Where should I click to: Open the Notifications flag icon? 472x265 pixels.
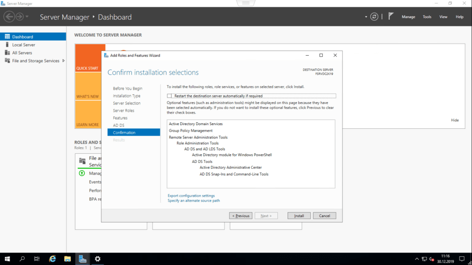pyautogui.click(x=391, y=17)
